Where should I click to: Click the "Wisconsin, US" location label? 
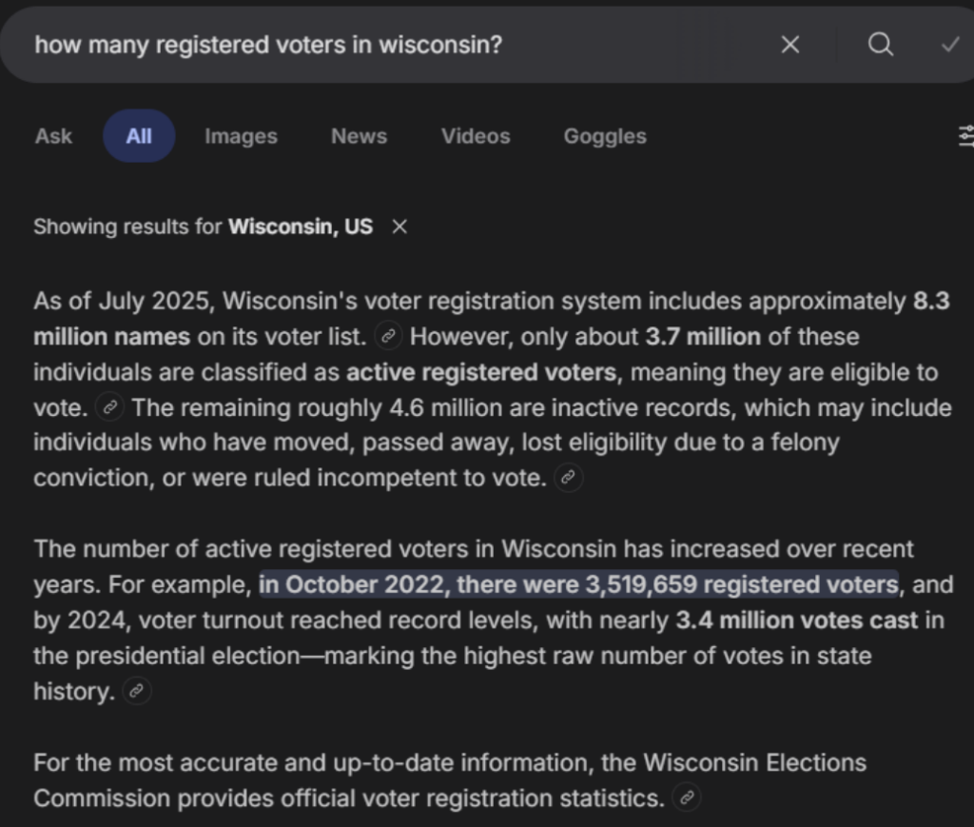(301, 227)
